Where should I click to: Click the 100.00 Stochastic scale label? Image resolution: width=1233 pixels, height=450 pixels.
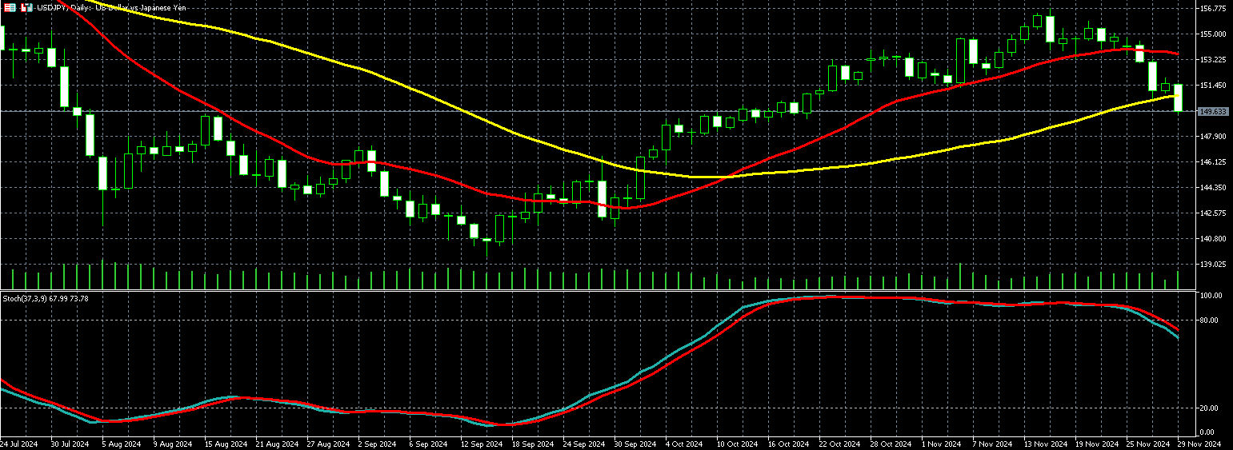tap(1211, 296)
